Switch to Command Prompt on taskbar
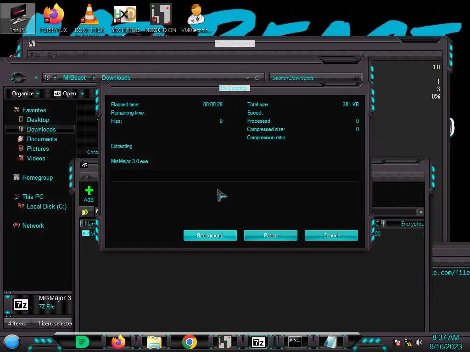The height and width of the screenshot is (352, 470). click(295, 341)
